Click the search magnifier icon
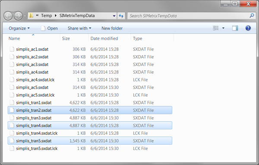 [252, 16]
